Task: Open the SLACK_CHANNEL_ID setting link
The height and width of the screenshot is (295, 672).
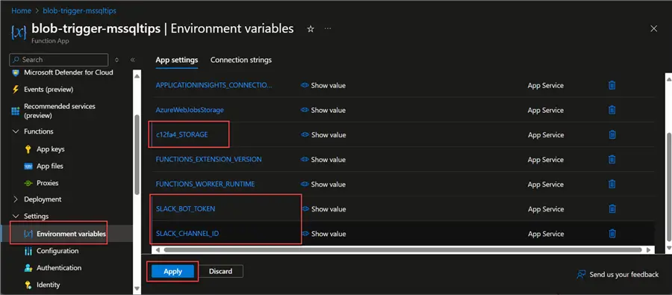Action: click(187, 234)
